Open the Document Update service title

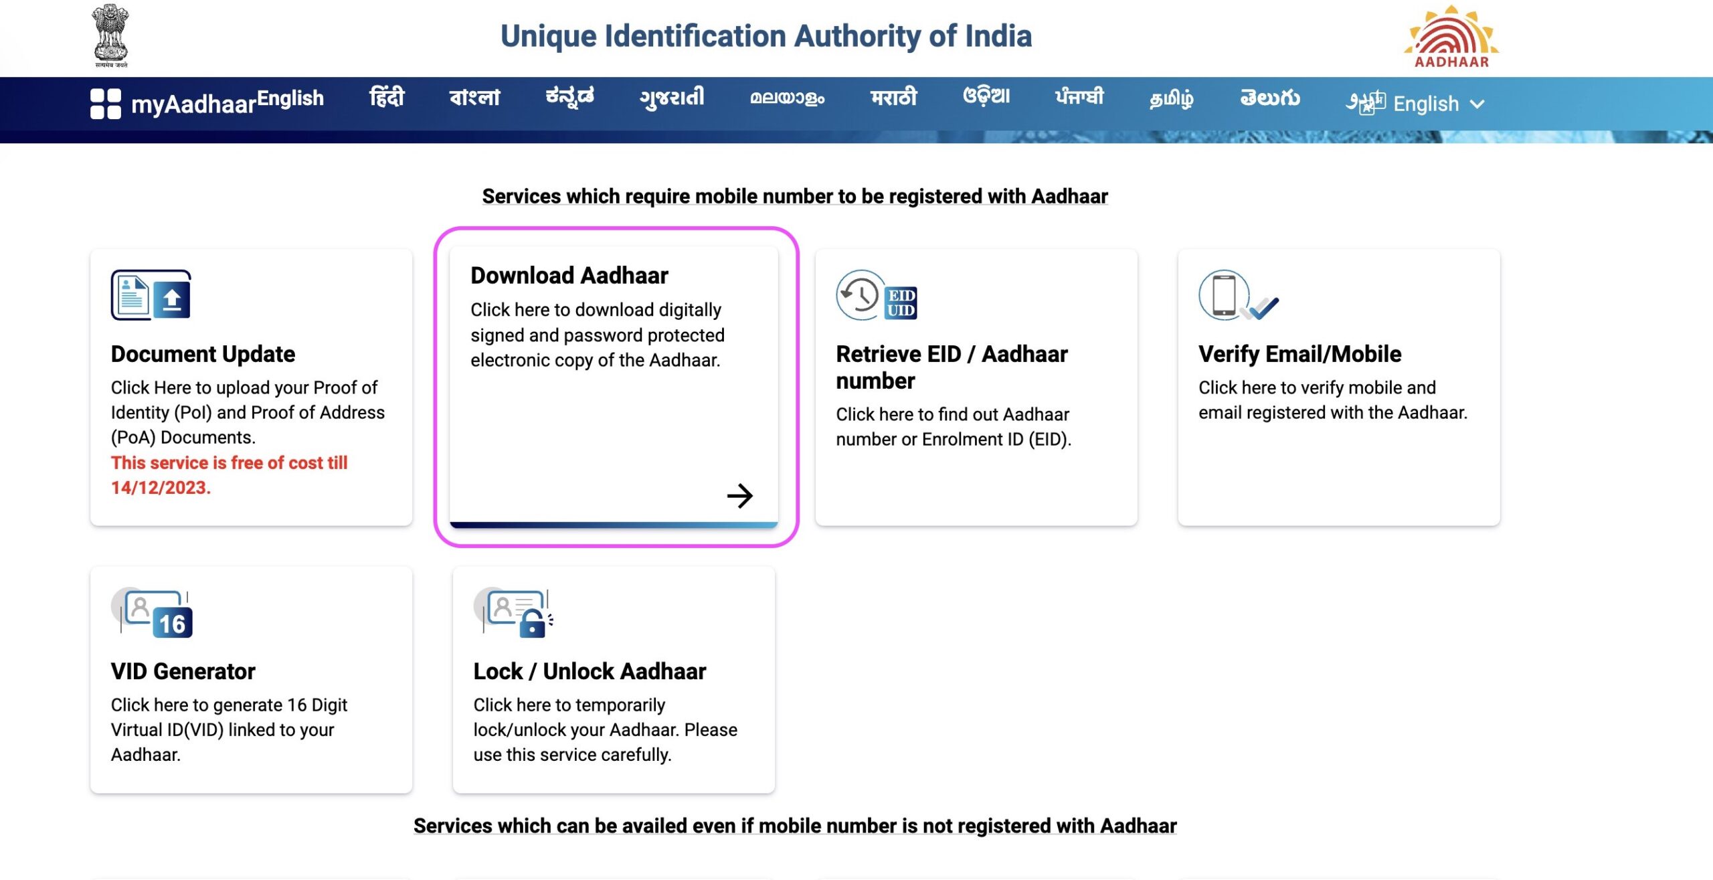(203, 354)
